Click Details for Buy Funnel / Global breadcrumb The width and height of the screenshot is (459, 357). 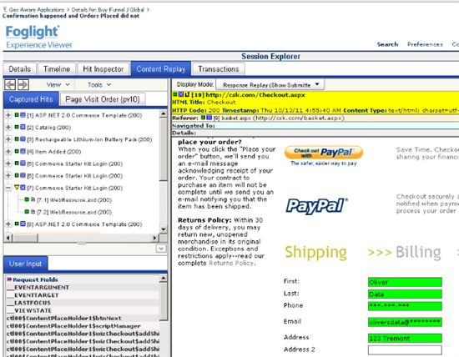[108, 10]
